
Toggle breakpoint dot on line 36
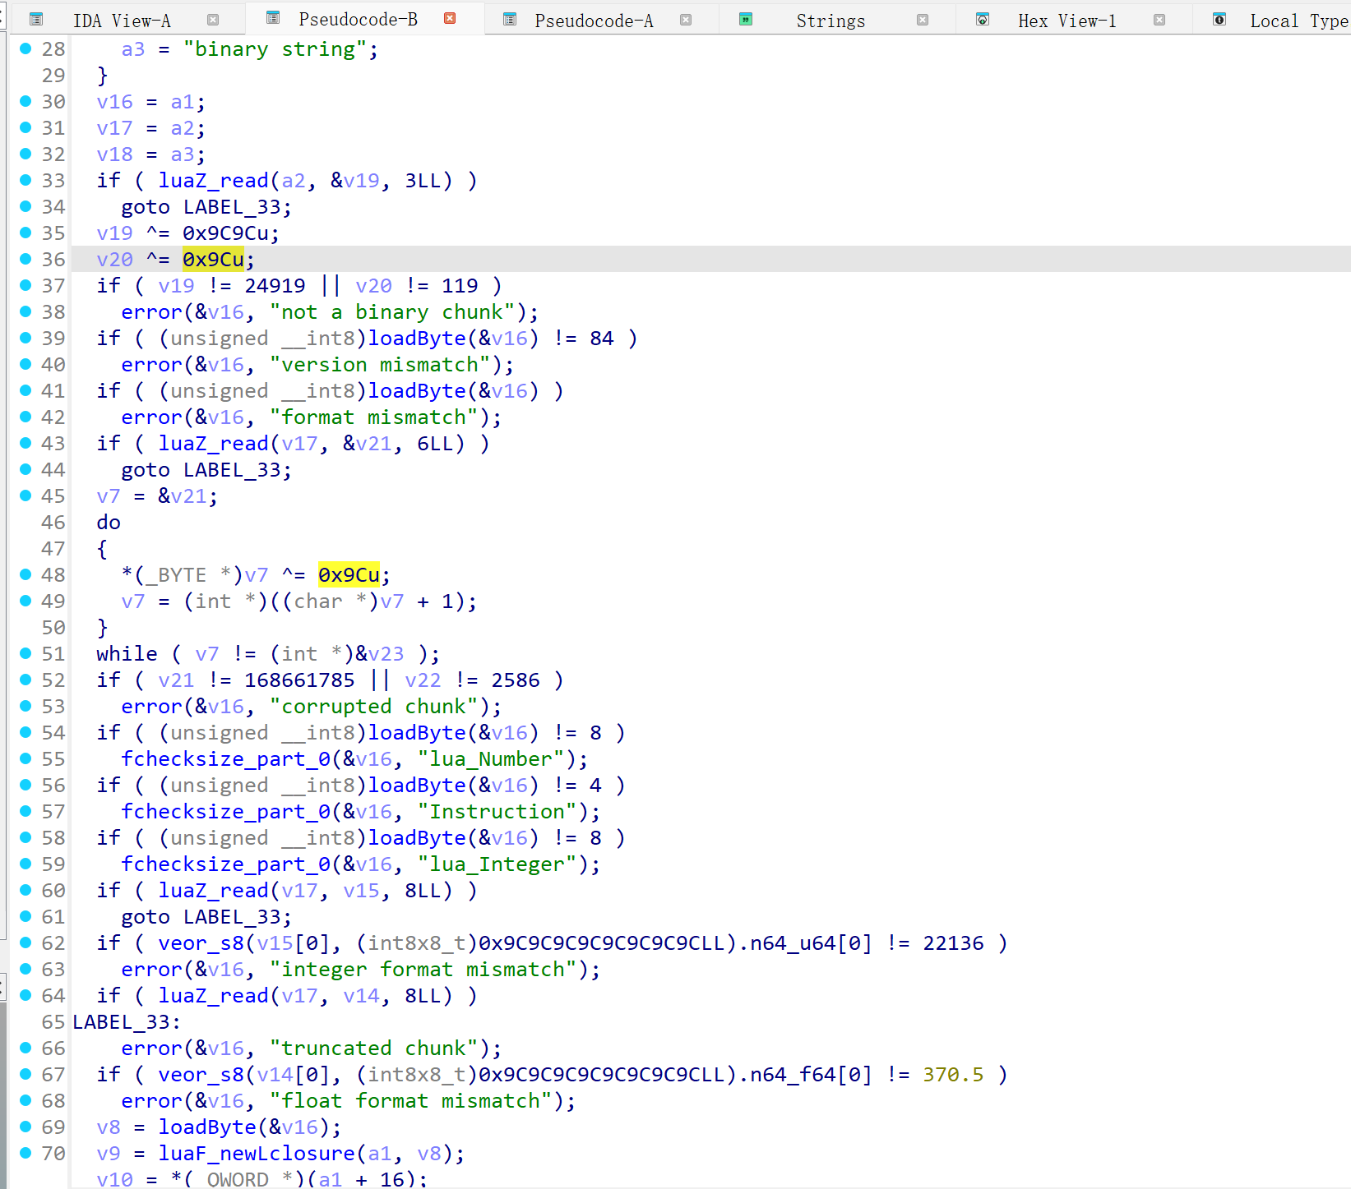click(25, 259)
